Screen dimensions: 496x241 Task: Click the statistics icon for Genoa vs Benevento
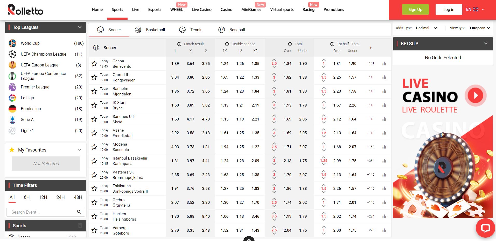[384, 64]
